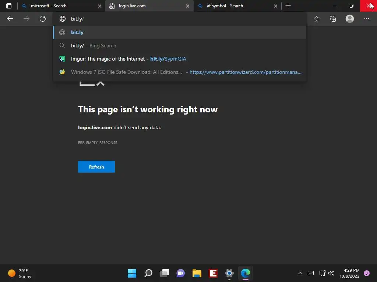Click the ERR_EMPTY_RESPONSE error code text
The image size is (377, 282).
click(x=98, y=143)
